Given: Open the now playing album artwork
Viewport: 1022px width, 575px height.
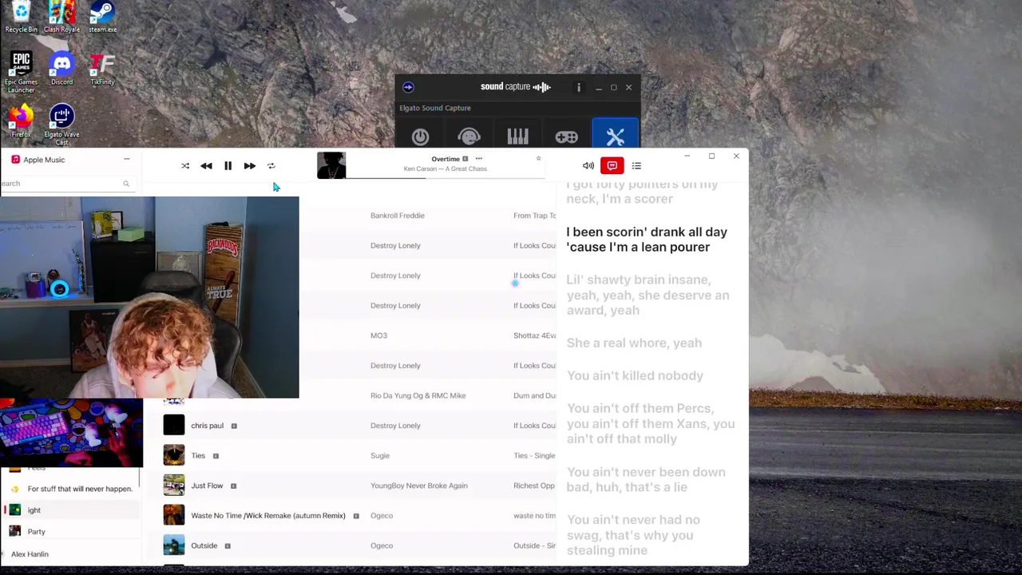Looking at the screenshot, I should point(331,165).
